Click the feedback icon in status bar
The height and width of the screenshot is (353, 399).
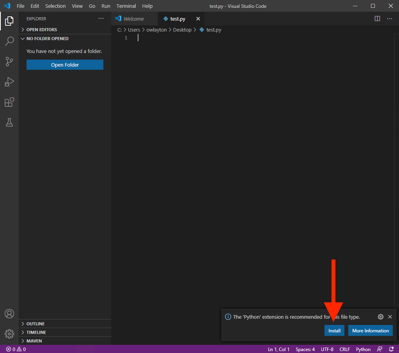pos(379,349)
